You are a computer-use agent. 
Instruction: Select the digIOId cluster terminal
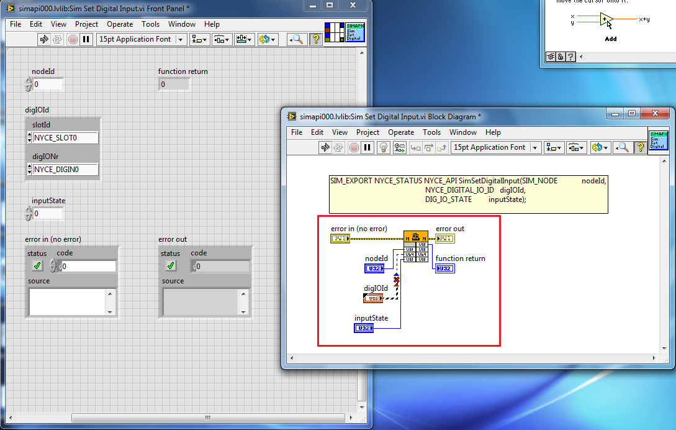point(373,298)
